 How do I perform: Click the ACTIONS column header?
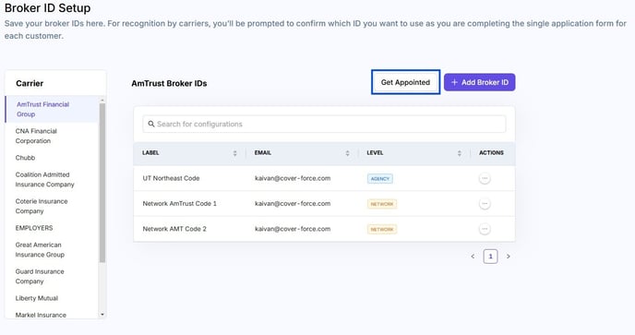(491, 152)
